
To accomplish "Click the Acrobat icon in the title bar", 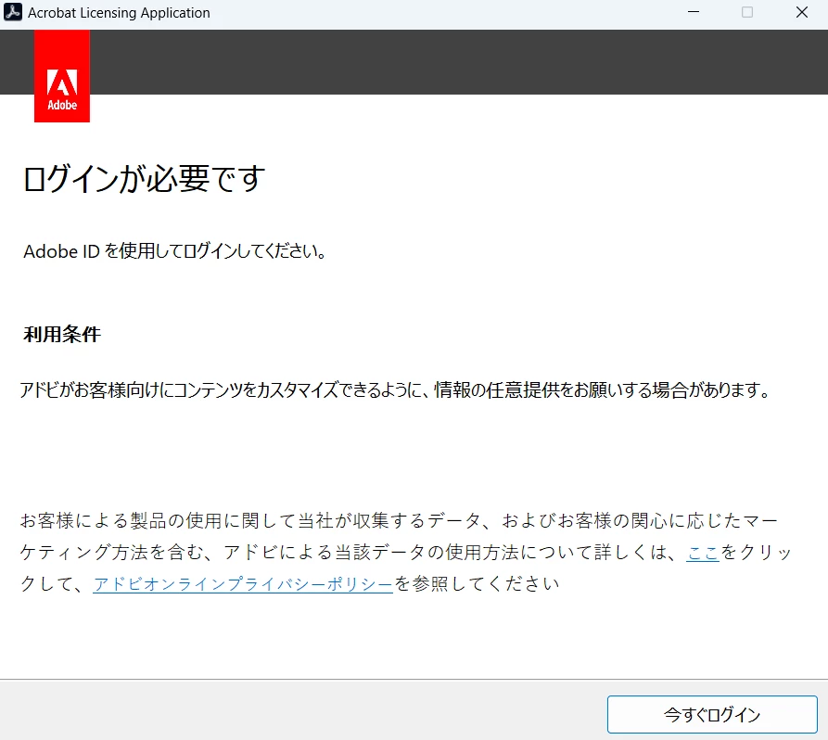I will pyautogui.click(x=13, y=12).
